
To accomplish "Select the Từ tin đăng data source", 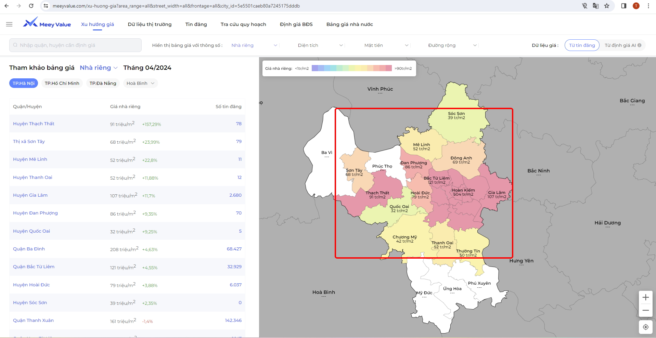I will click(x=582, y=45).
